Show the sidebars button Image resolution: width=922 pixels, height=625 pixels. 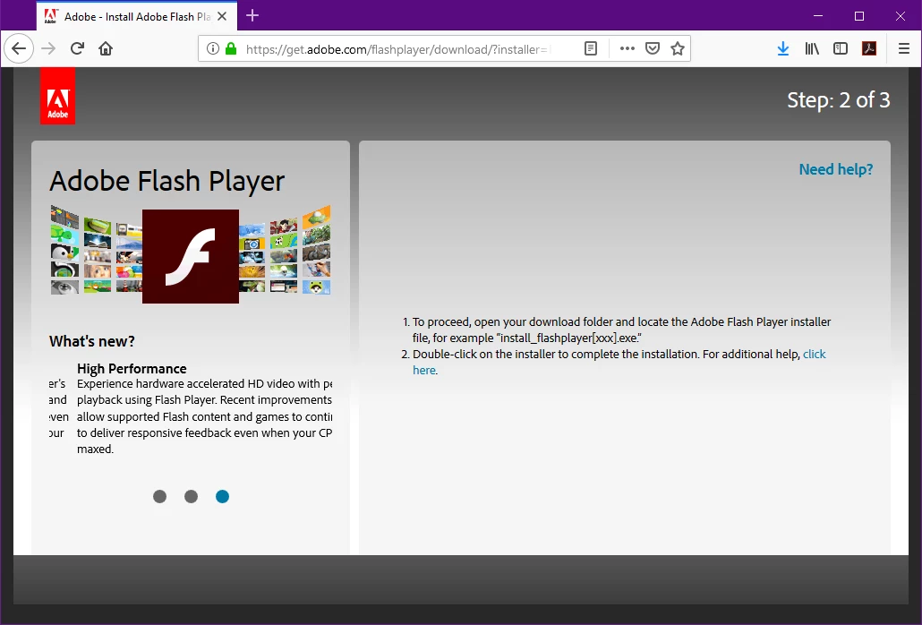point(841,48)
